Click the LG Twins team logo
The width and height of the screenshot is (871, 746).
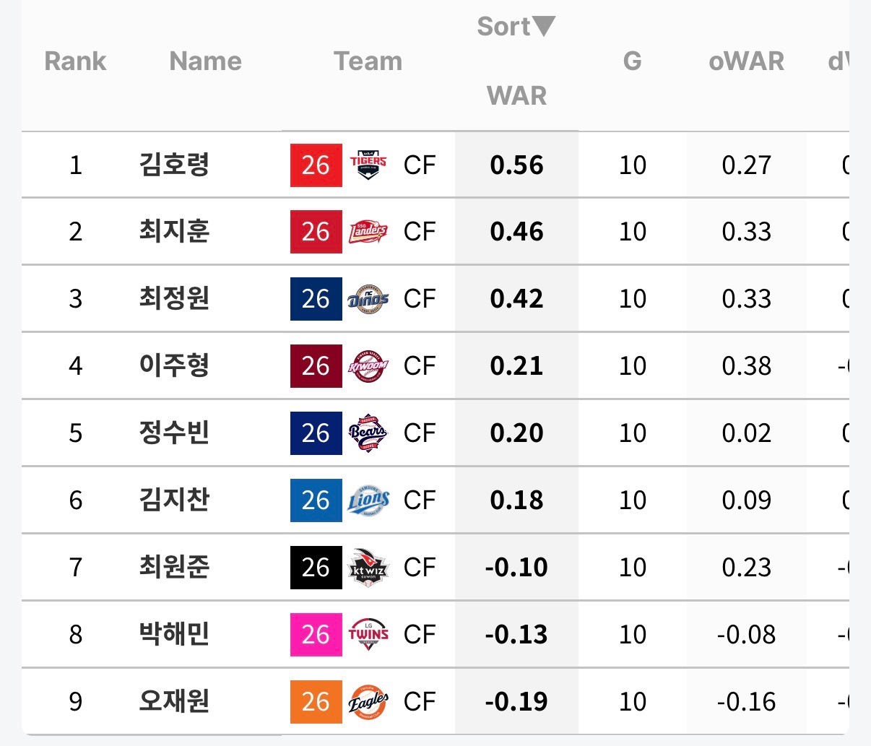[x=368, y=635]
